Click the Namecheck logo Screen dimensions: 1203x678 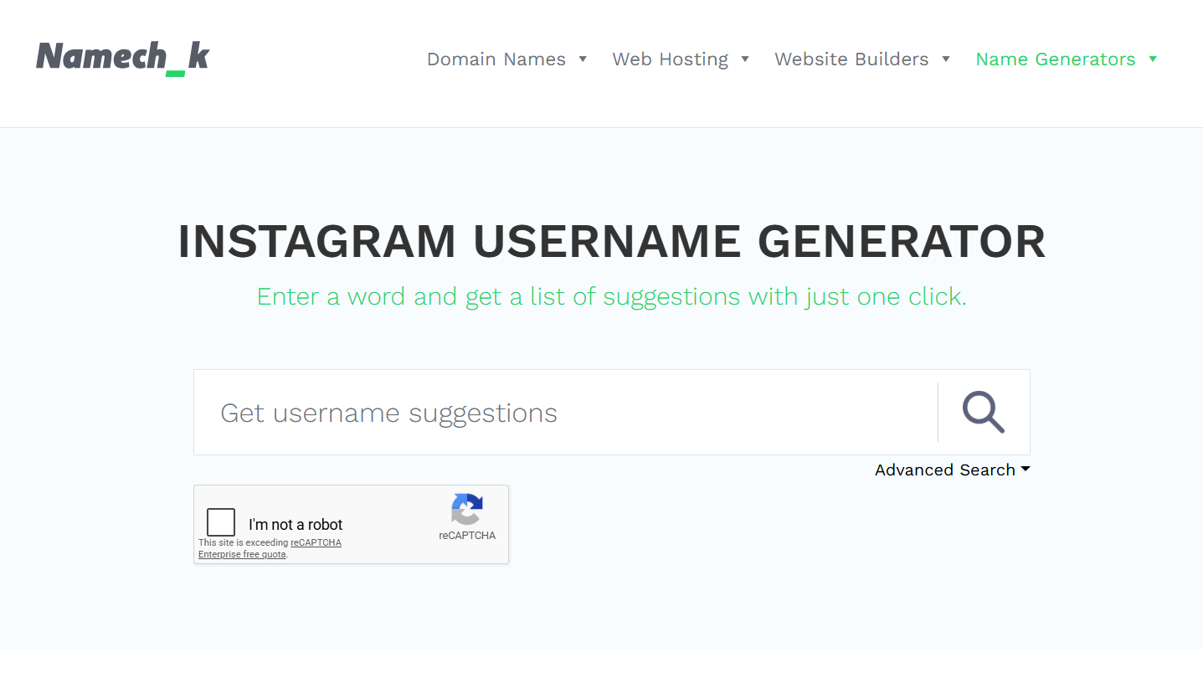[x=122, y=58]
